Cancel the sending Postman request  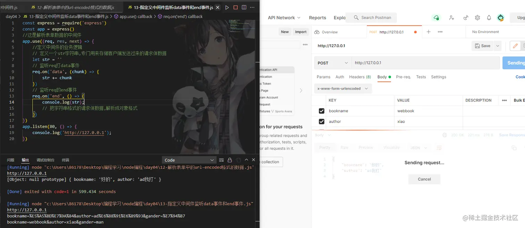pyautogui.click(x=424, y=179)
